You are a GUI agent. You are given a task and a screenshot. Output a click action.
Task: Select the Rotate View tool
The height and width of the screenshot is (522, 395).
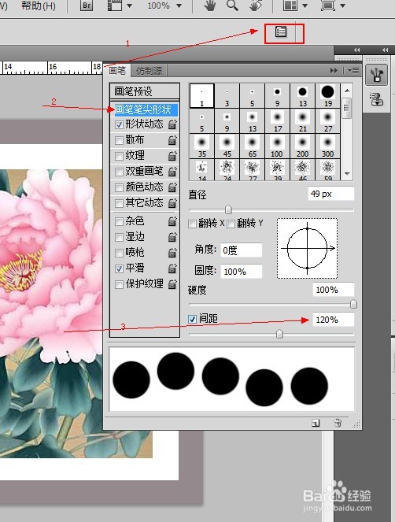pyautogui.click(x=256, y=6)
